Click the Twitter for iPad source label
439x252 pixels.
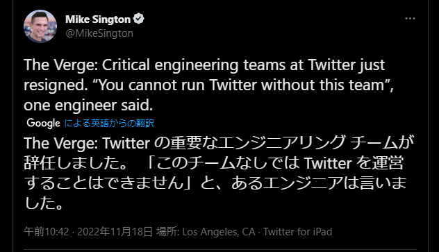(x=297, y=232)
